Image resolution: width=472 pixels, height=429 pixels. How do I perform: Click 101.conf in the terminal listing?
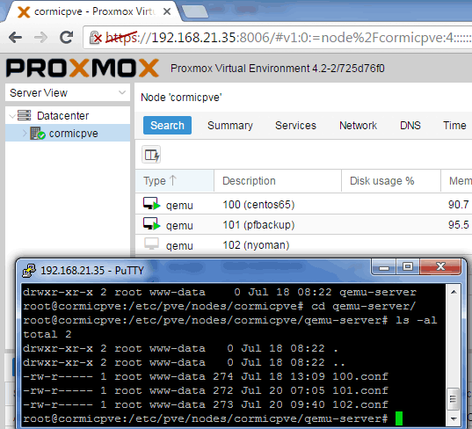(x=360, y=390)
